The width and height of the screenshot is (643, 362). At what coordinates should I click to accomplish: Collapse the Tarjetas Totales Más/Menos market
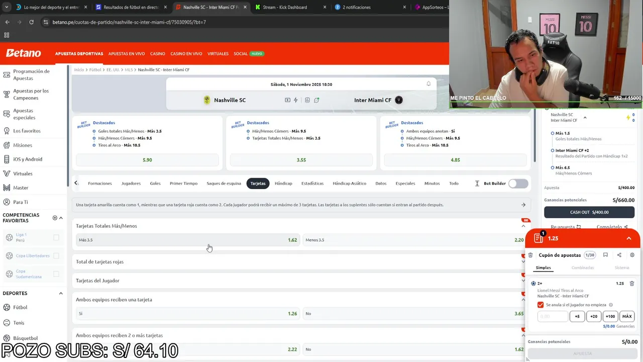pyautogui.click(x=523, y=226)
